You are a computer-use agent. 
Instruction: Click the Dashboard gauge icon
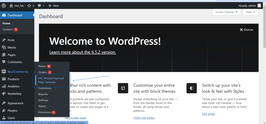pos(4,15)
